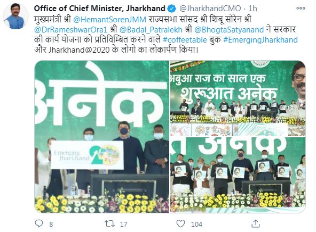Click the account name Office of Chief Minister, Jharkhand
The image size is (316, 232).
click(x=100, y=9)
